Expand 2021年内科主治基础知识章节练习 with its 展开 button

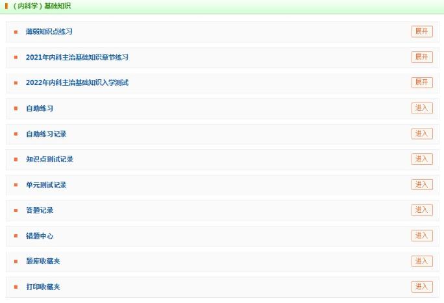421,57
